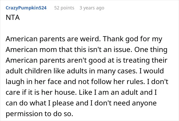Open the 3 years ago timestamp permalink
This screenshot has width=179, height=121.
click(92, 8)
